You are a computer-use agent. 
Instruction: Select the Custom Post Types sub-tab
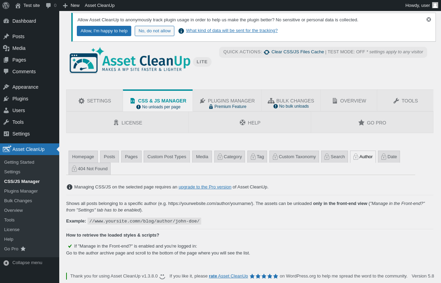point(167,157)
